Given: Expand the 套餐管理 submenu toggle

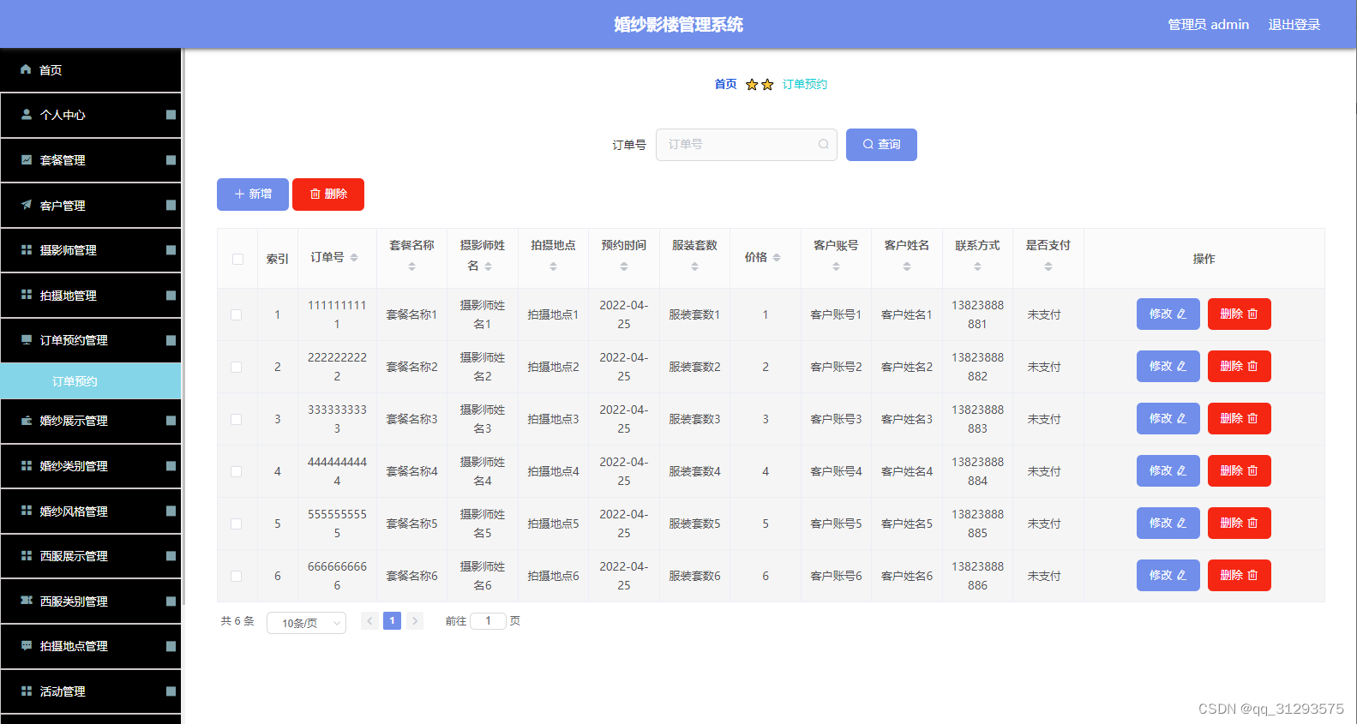Looking at the screenshot, I should pos(171,160).
